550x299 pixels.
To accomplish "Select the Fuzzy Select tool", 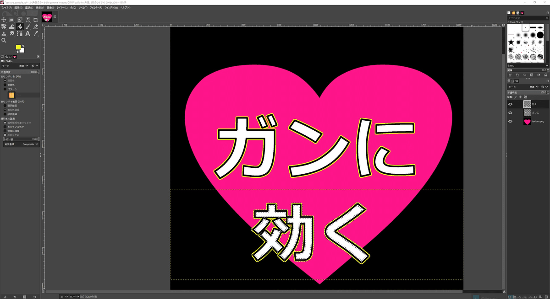I will tap(27, 20).
